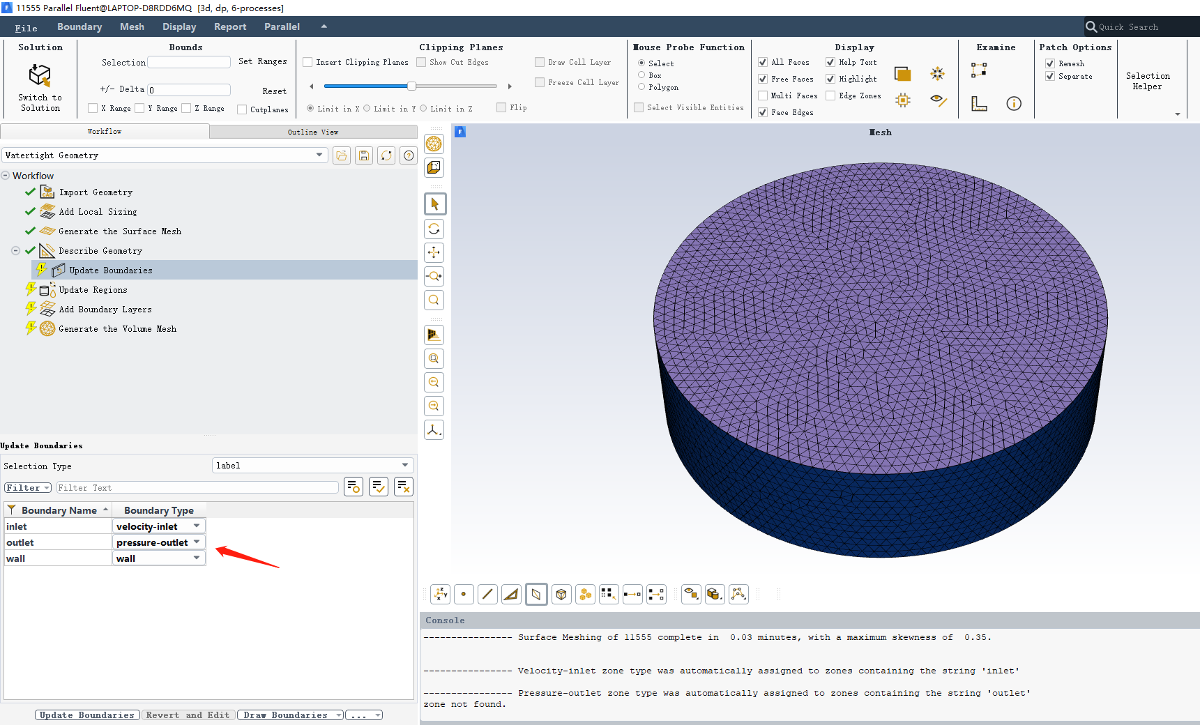Click the Revert and Edit button

[188, 715]
